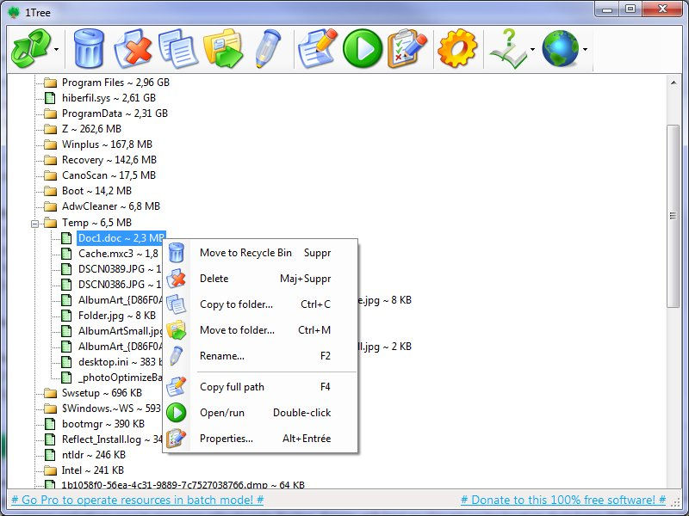Select the bootmgr ~ 390 KB file
Screen dimensions: 689x516
pyautogui.click(x=103, y=424)
